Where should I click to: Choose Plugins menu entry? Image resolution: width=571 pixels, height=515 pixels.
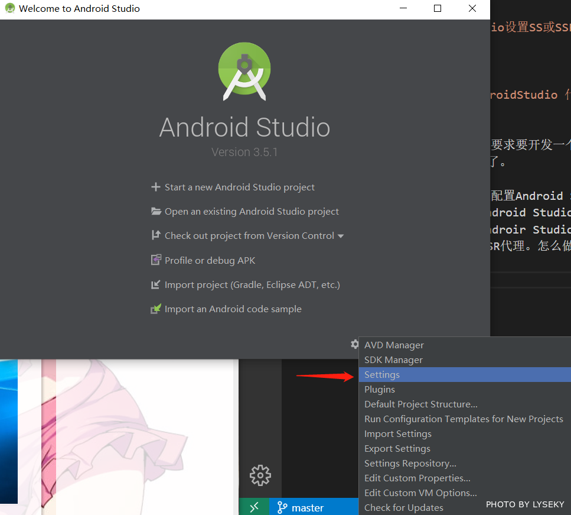(x=465, y=390)
